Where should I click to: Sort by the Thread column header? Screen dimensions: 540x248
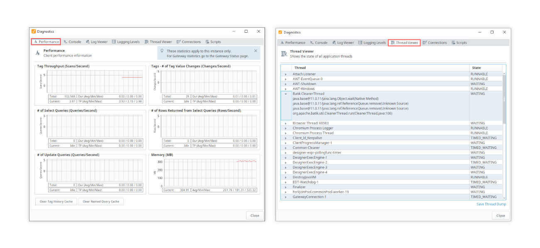380,68
